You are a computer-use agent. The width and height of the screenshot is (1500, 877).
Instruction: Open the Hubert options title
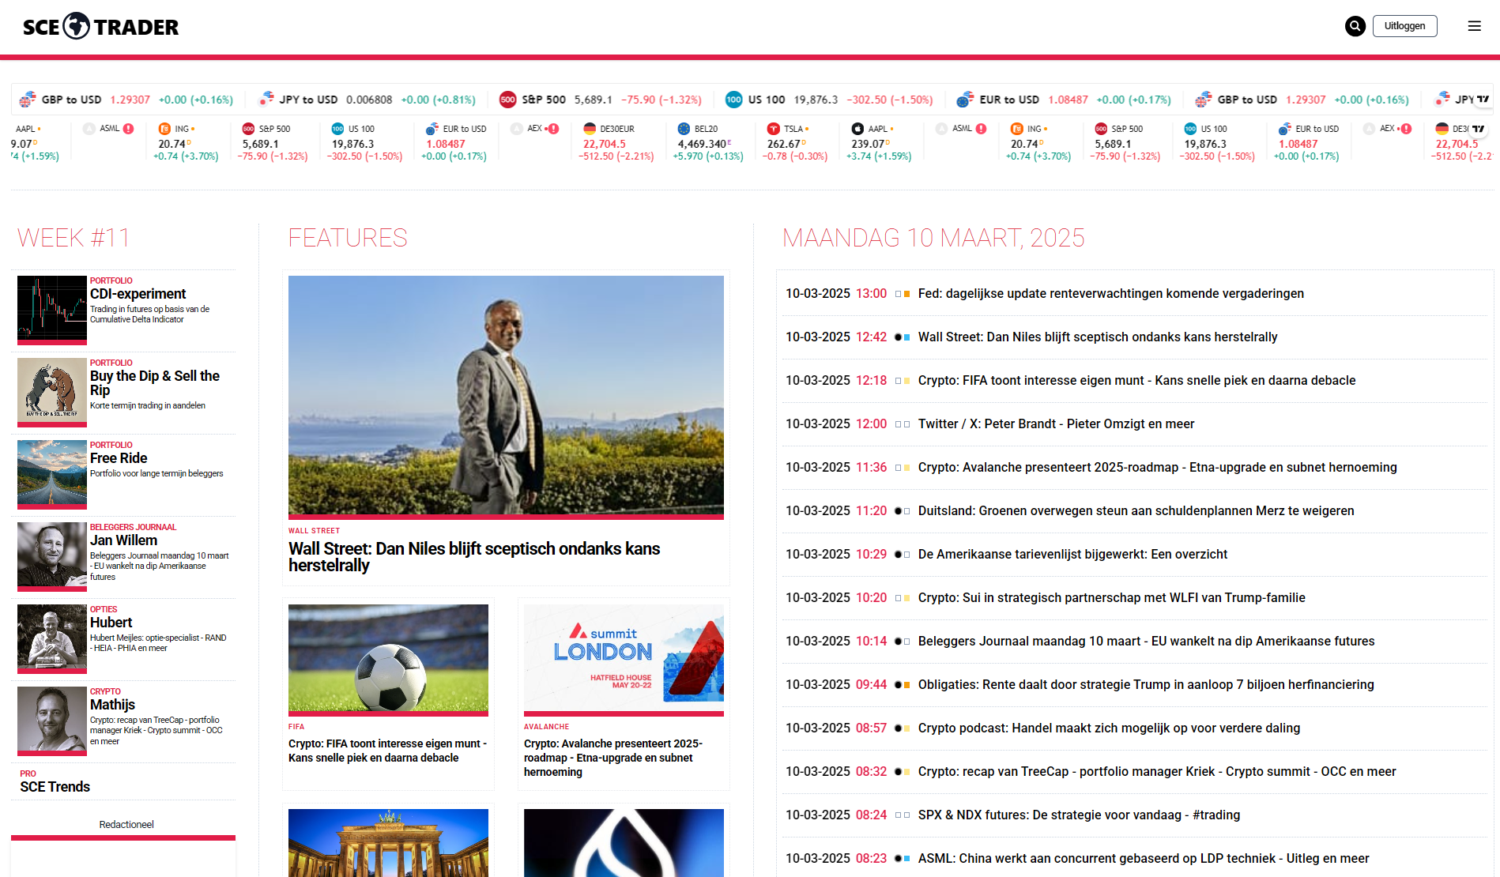(111, 623)
